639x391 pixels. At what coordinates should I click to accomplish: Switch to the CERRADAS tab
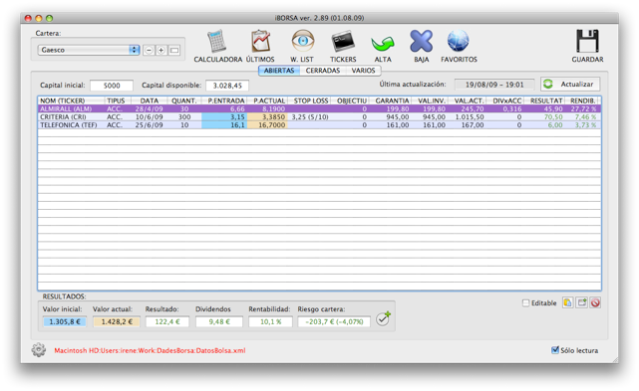(323, 71)
